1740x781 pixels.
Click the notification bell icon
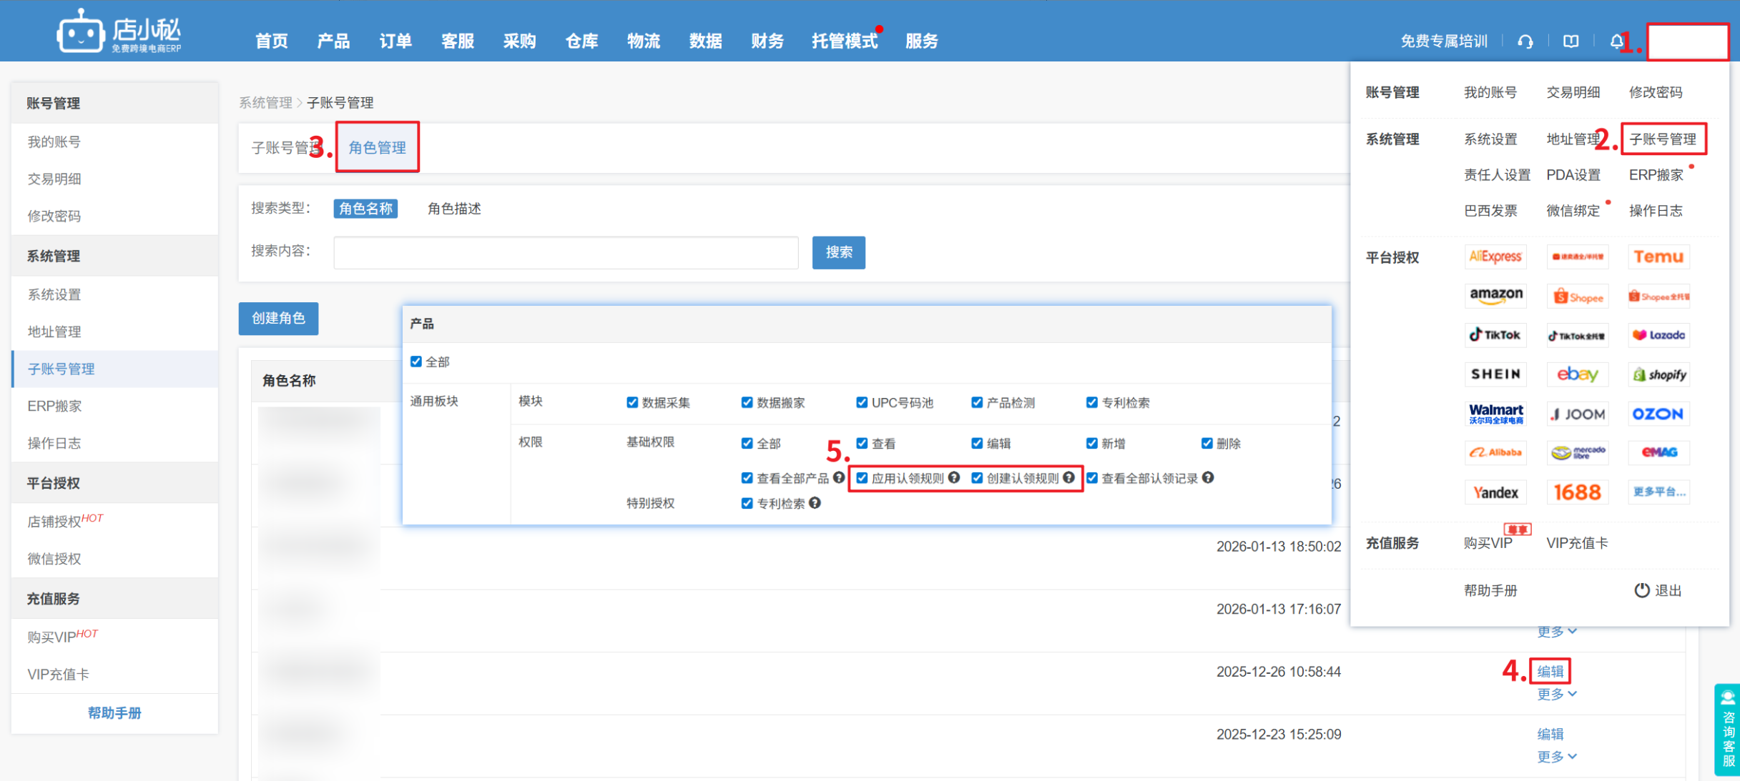pyautogui.click(x=1616, y=41)
